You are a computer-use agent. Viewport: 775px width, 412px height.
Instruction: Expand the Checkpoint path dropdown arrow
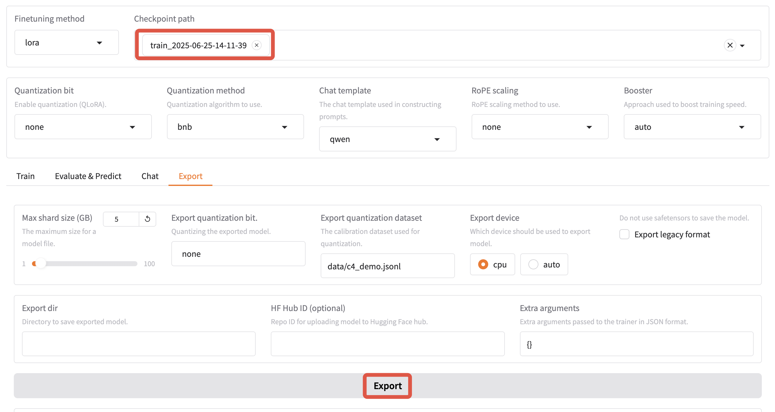[742, 46]
